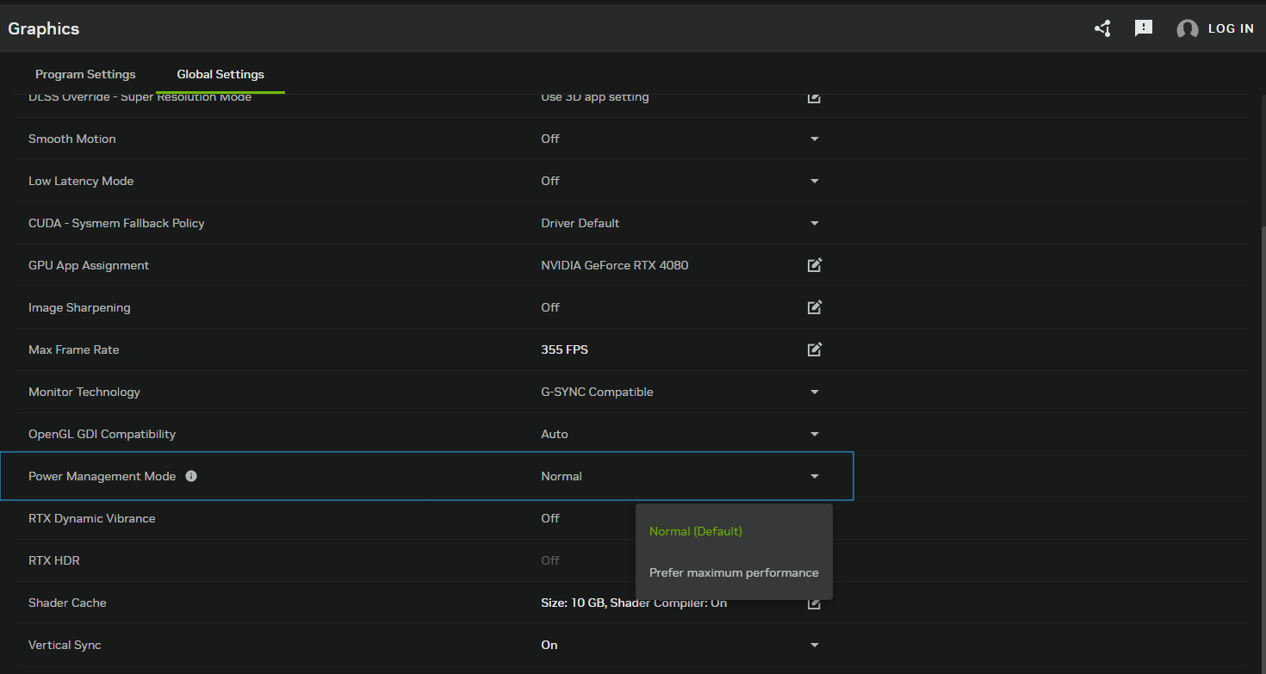Edit Image Sharpening setting

click(x=814, y=307)
